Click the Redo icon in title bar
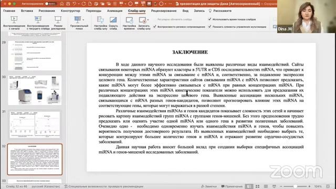Viewport: 336px width, 189px height. (x=84, y=4)
